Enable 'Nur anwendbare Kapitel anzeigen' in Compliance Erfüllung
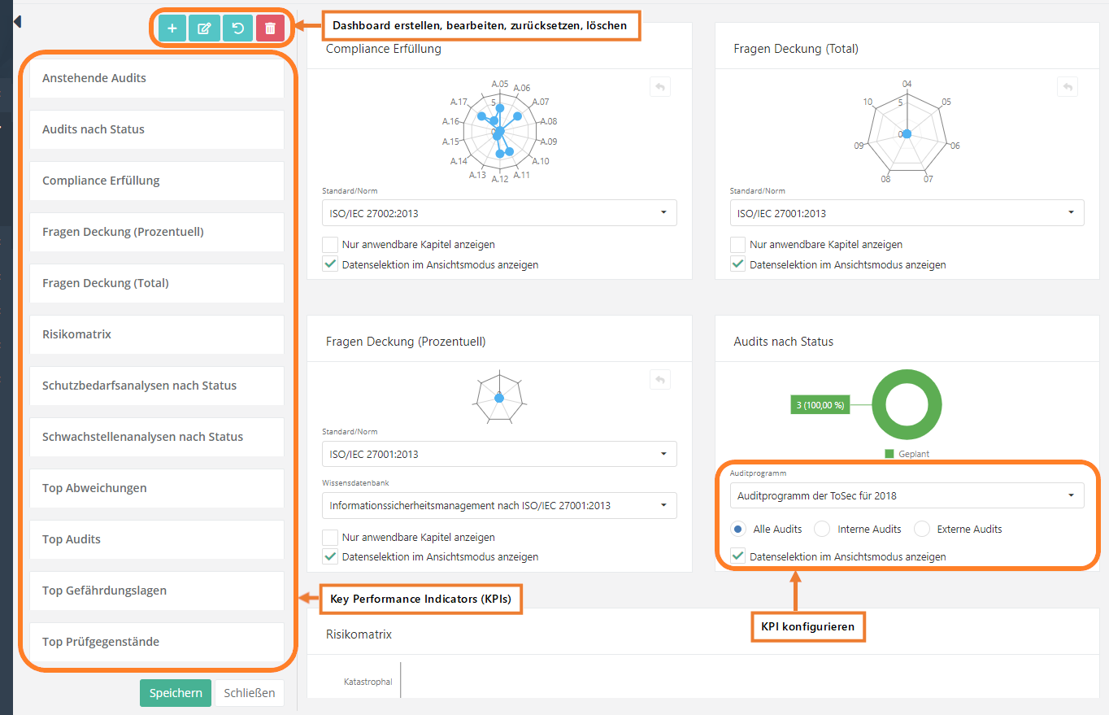Screen dimensions: 1109x715 330,244
